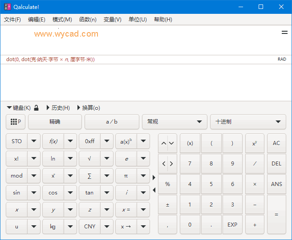292x240 pixels.
Task: Click the mod button
Action: click(x=16, y=176)
